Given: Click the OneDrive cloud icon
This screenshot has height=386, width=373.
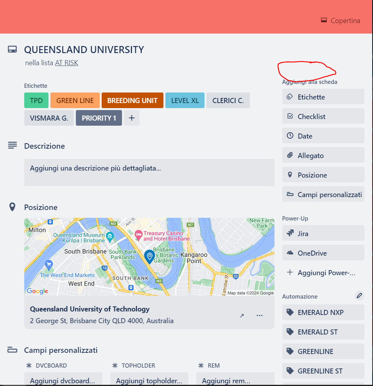Looking at the screenshot, I should click(x=290, y=253).
